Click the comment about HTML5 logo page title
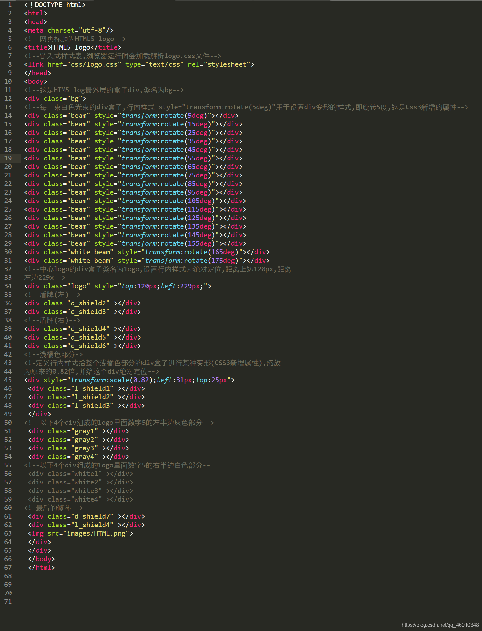This screenshot has height=631, width=482. (75, 39)
